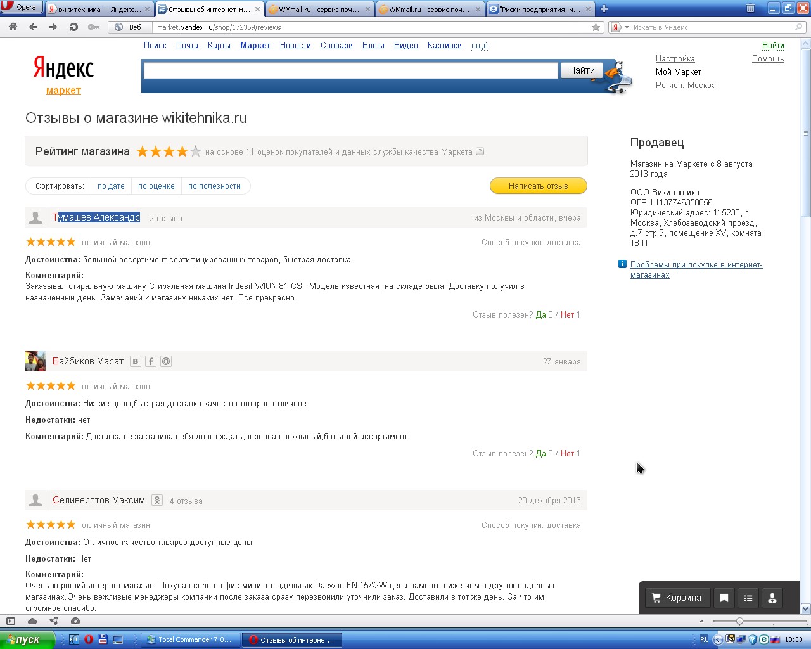This screenshot has width=811, height=649.
Task: Click the Yandex Market search input
Action: (x=351, y=70)
